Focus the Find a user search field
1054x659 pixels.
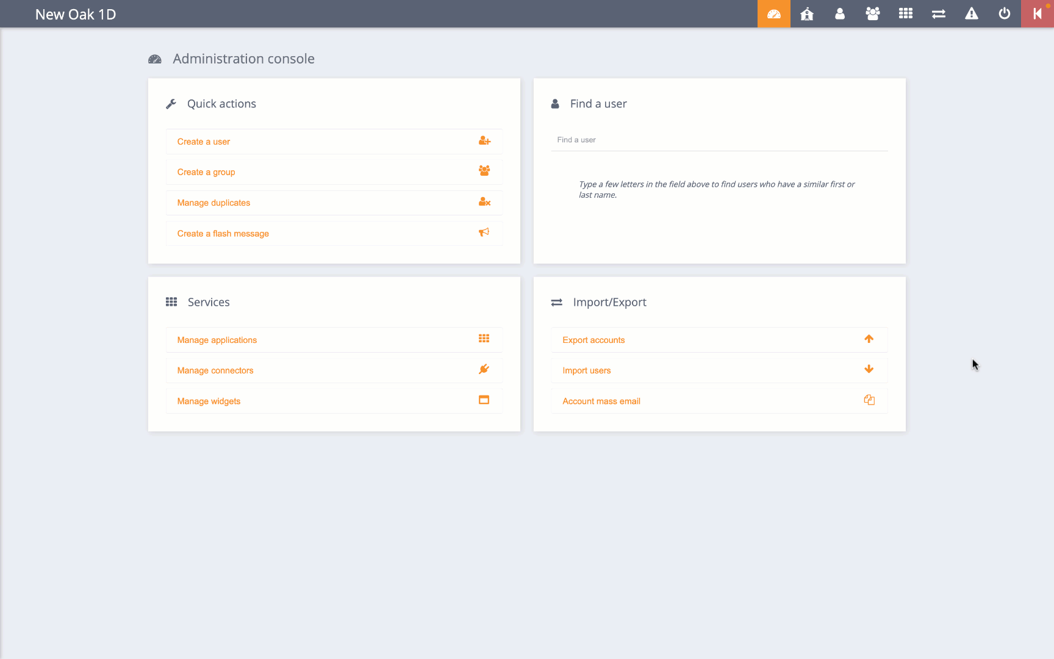(720, 140)
